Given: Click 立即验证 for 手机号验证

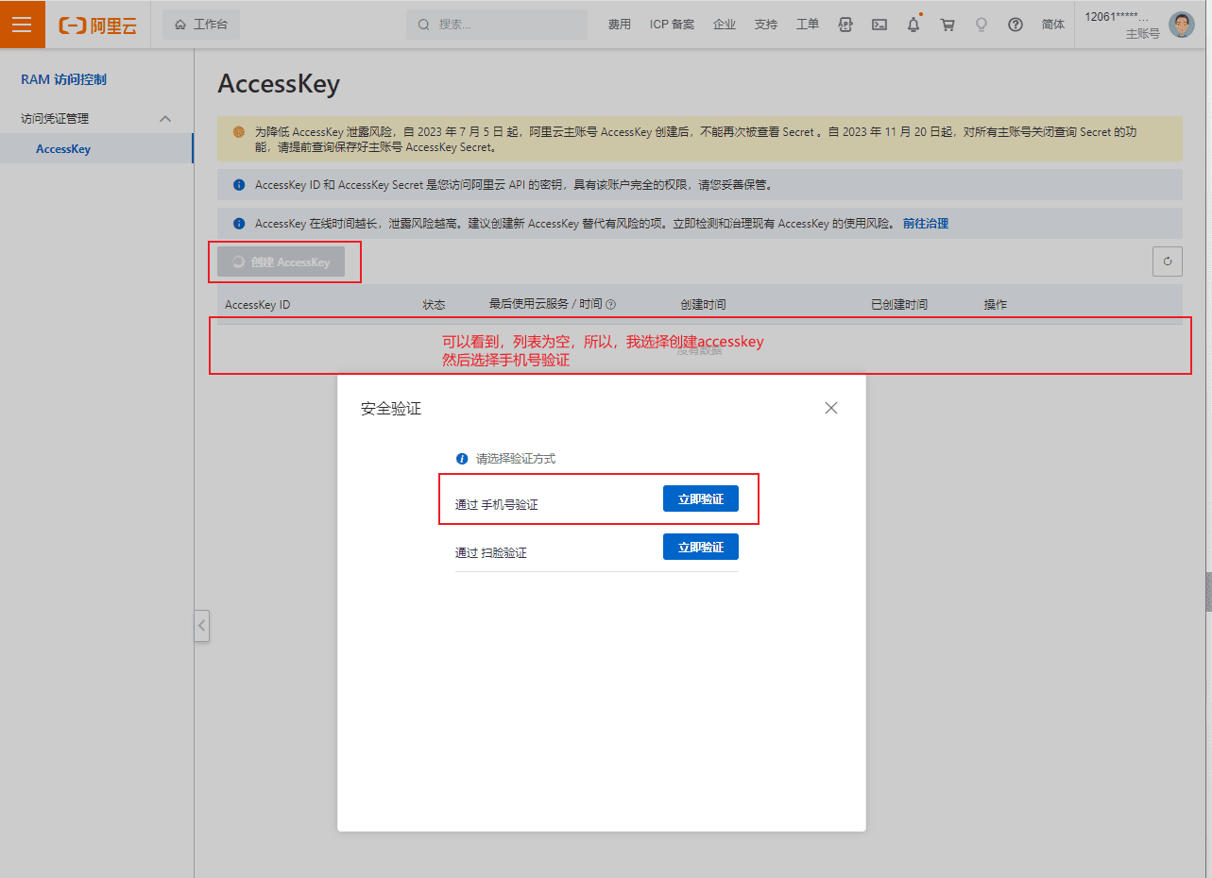Looking at the screenshot, I should (x=701, y=498).
